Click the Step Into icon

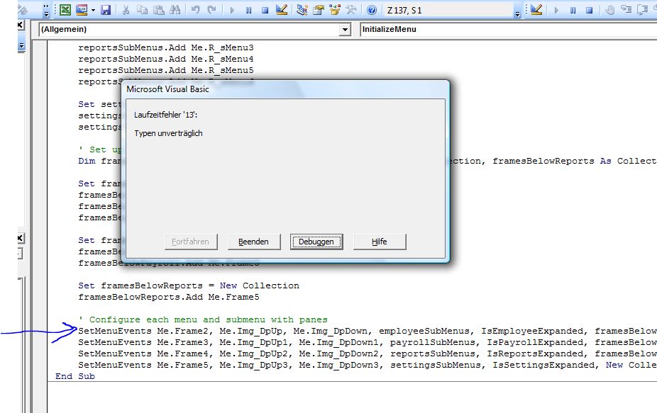pyautogui.click(x=626, y=10)
